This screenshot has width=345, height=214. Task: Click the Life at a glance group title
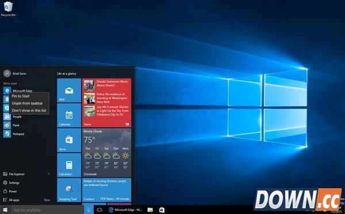tap(67, 73)
